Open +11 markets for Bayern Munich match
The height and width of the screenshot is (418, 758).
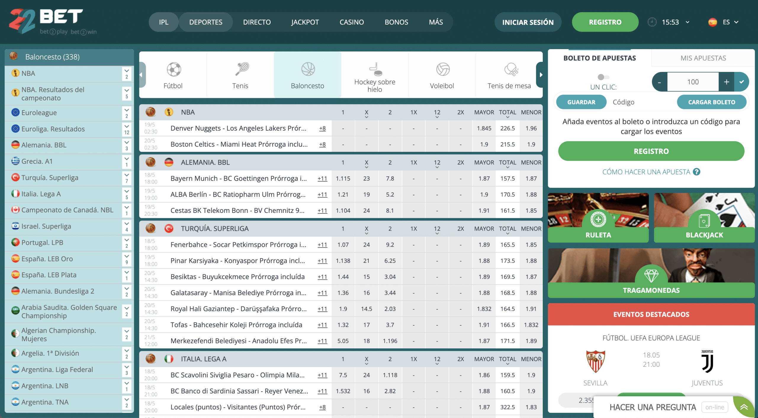(x=322, y=179)
